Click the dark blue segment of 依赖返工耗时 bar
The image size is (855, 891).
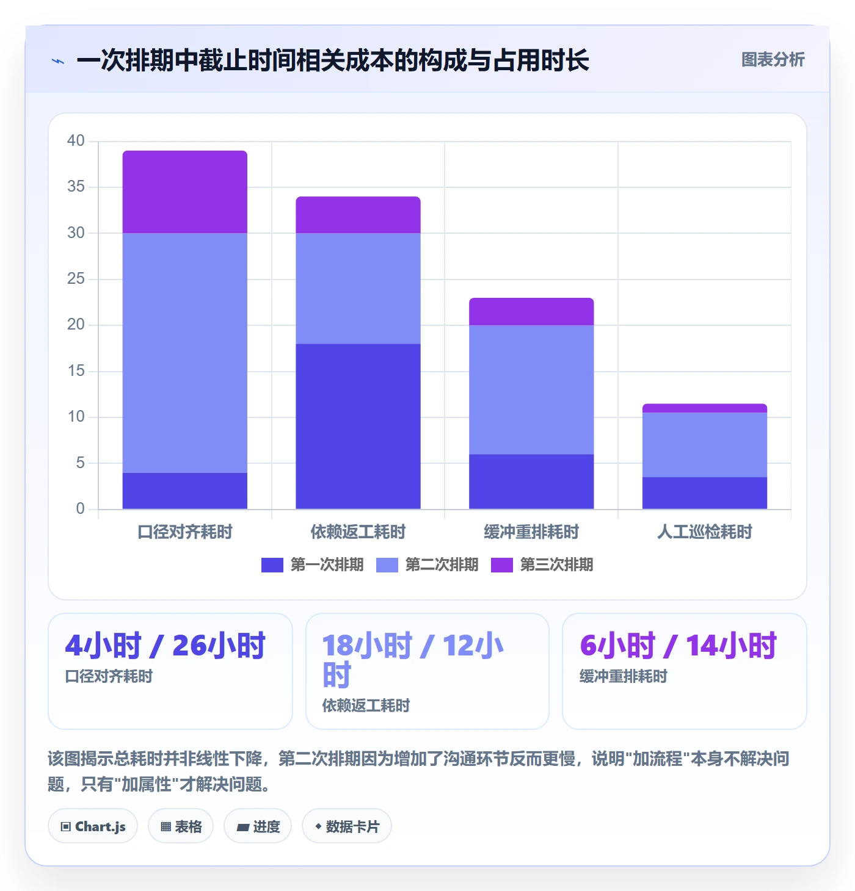[x=358, y=427]
